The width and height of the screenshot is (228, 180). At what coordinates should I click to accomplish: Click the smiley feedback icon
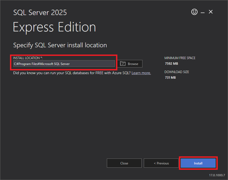194,12
